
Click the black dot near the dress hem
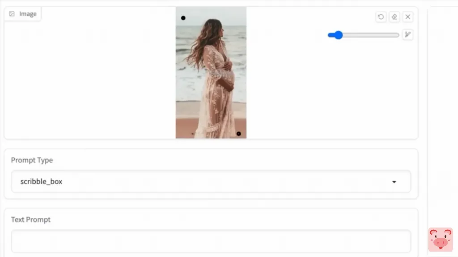[239, 134]
